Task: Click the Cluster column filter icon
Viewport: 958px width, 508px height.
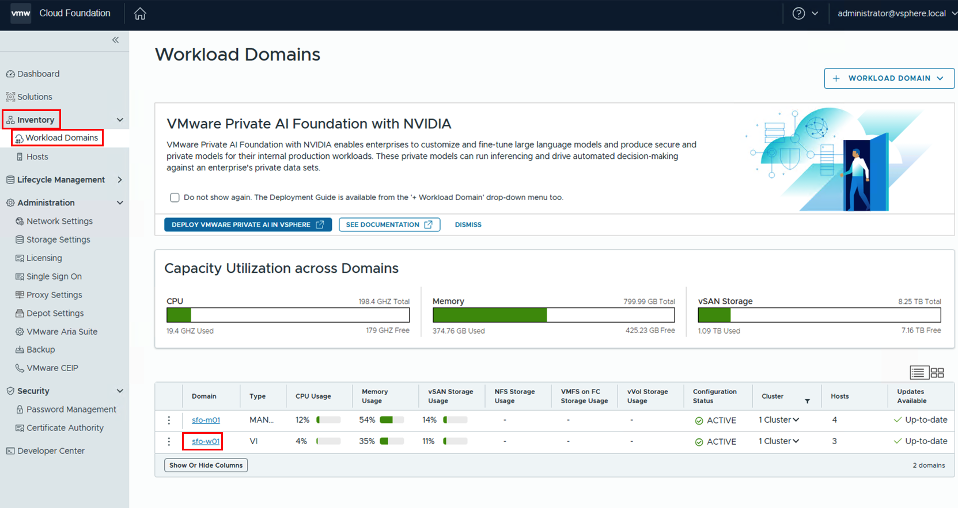Action: pos(807,401)
